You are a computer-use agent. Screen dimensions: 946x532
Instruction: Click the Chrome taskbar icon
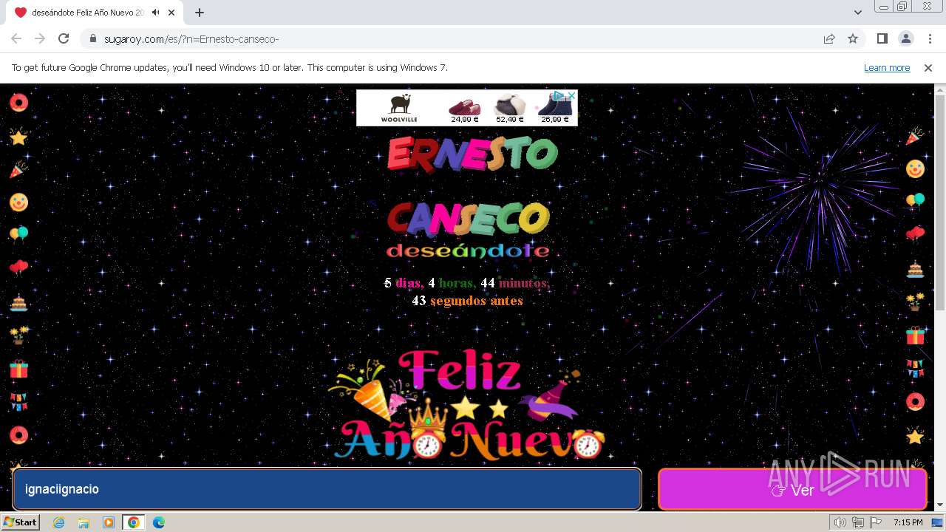[134, 522]
